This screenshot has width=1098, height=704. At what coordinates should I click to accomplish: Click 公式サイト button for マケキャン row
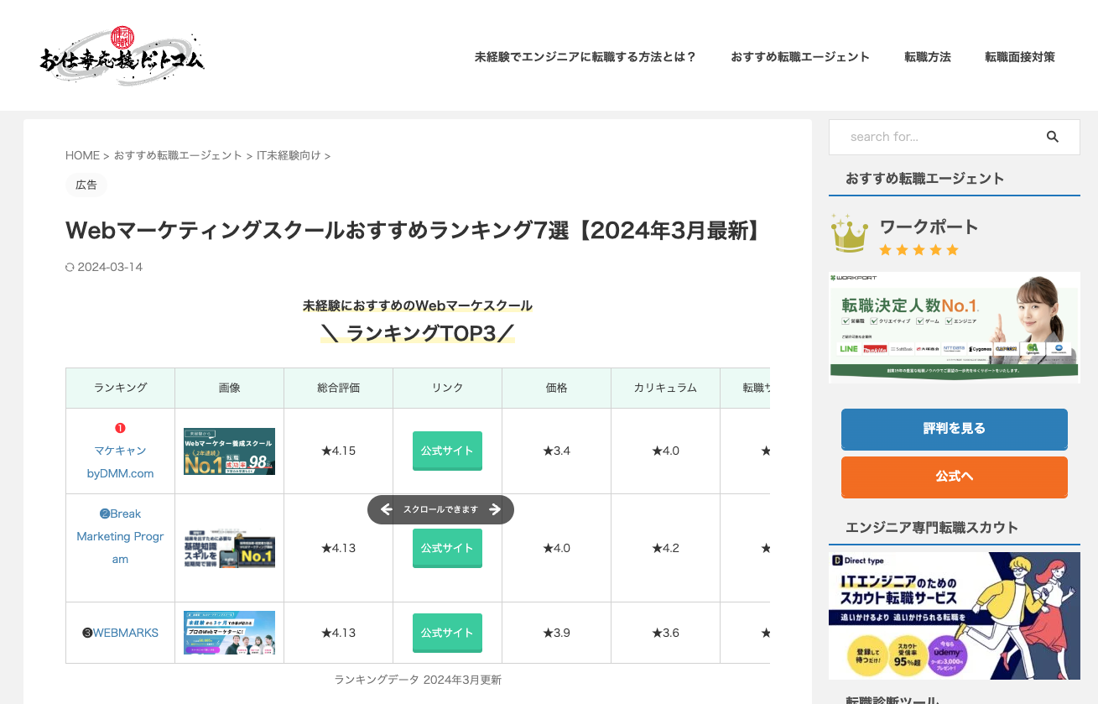(x=447, y=451)
